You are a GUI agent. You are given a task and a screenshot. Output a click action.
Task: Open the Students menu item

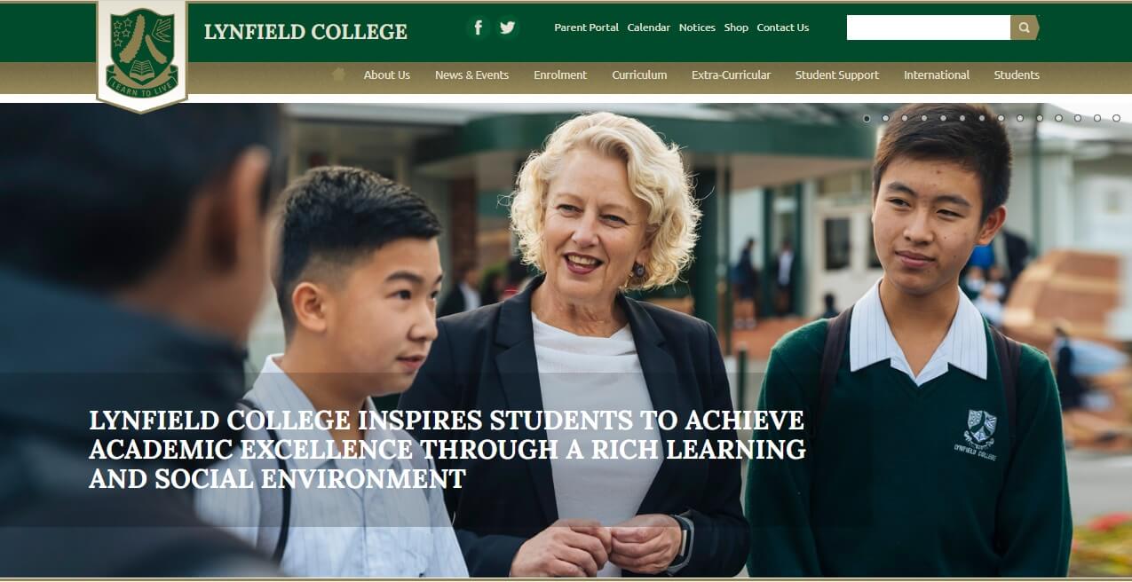1017,75
